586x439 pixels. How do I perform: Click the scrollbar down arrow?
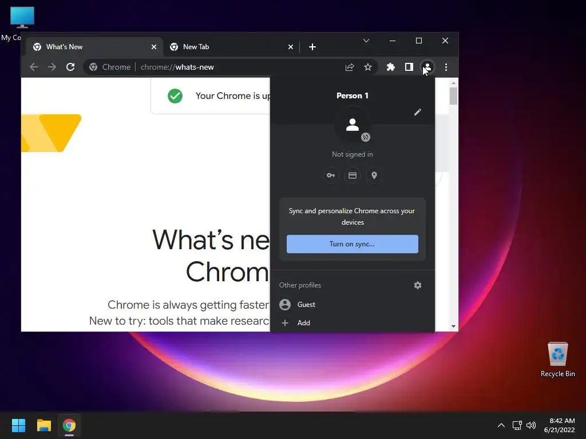[453, 326]
